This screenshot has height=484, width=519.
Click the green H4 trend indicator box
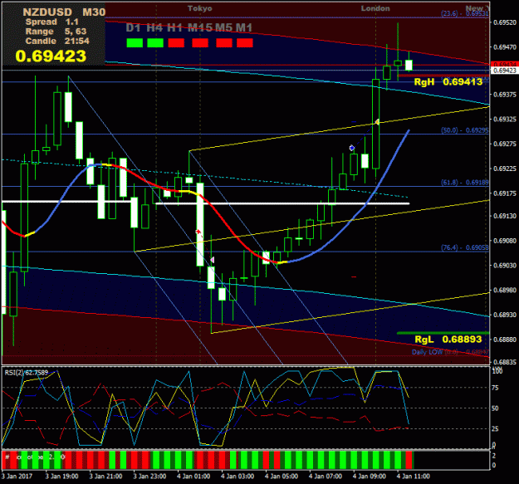click(x=155, y=43)
